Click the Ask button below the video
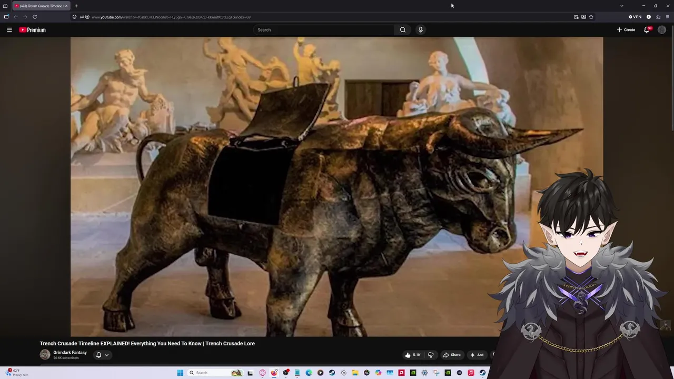 point(477,355)
